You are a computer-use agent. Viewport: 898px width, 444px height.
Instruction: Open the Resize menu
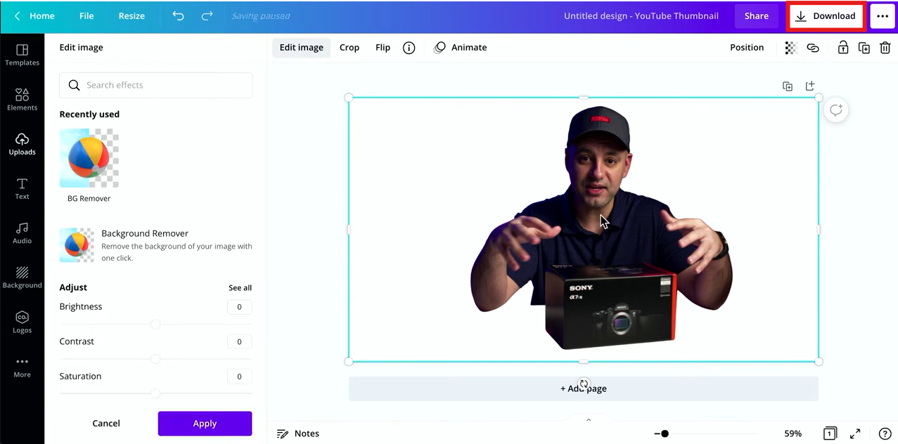tap(132, 15)
